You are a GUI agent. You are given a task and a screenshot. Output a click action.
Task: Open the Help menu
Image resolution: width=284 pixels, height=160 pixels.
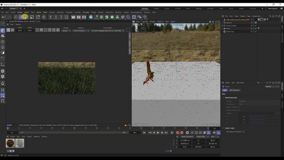coord(154,12)
